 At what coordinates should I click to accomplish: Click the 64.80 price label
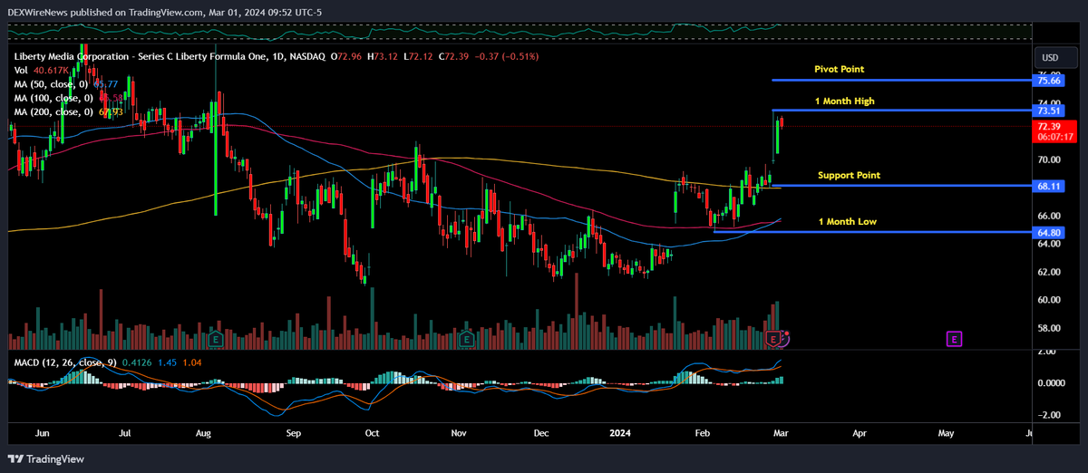pyautogui.click(x=1050, y=232)
